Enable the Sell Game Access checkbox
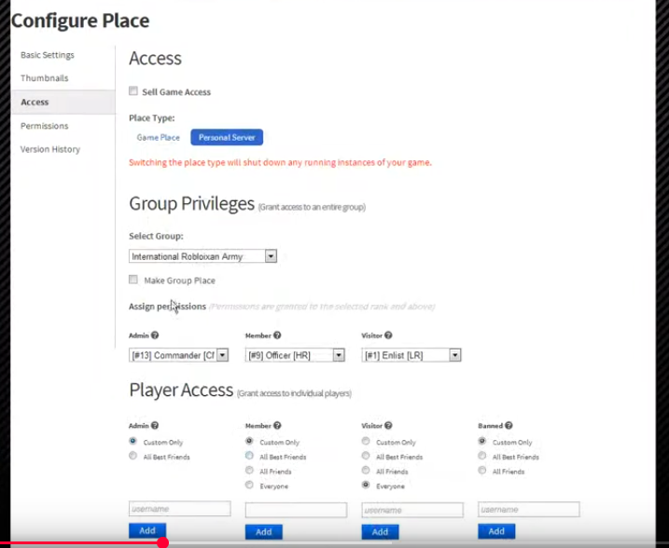 pos(133,91)
